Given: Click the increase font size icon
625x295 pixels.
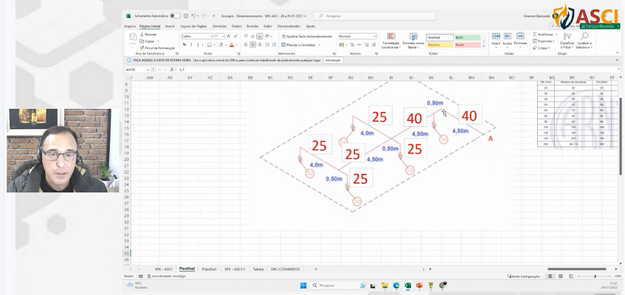Looking at the screenshot, I should point(229,36).
